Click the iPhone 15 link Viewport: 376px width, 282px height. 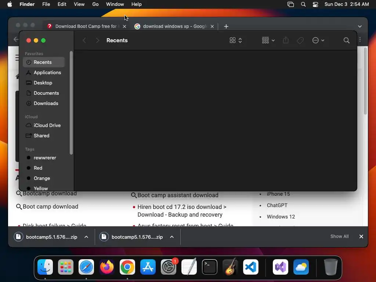tap(278, 194)
